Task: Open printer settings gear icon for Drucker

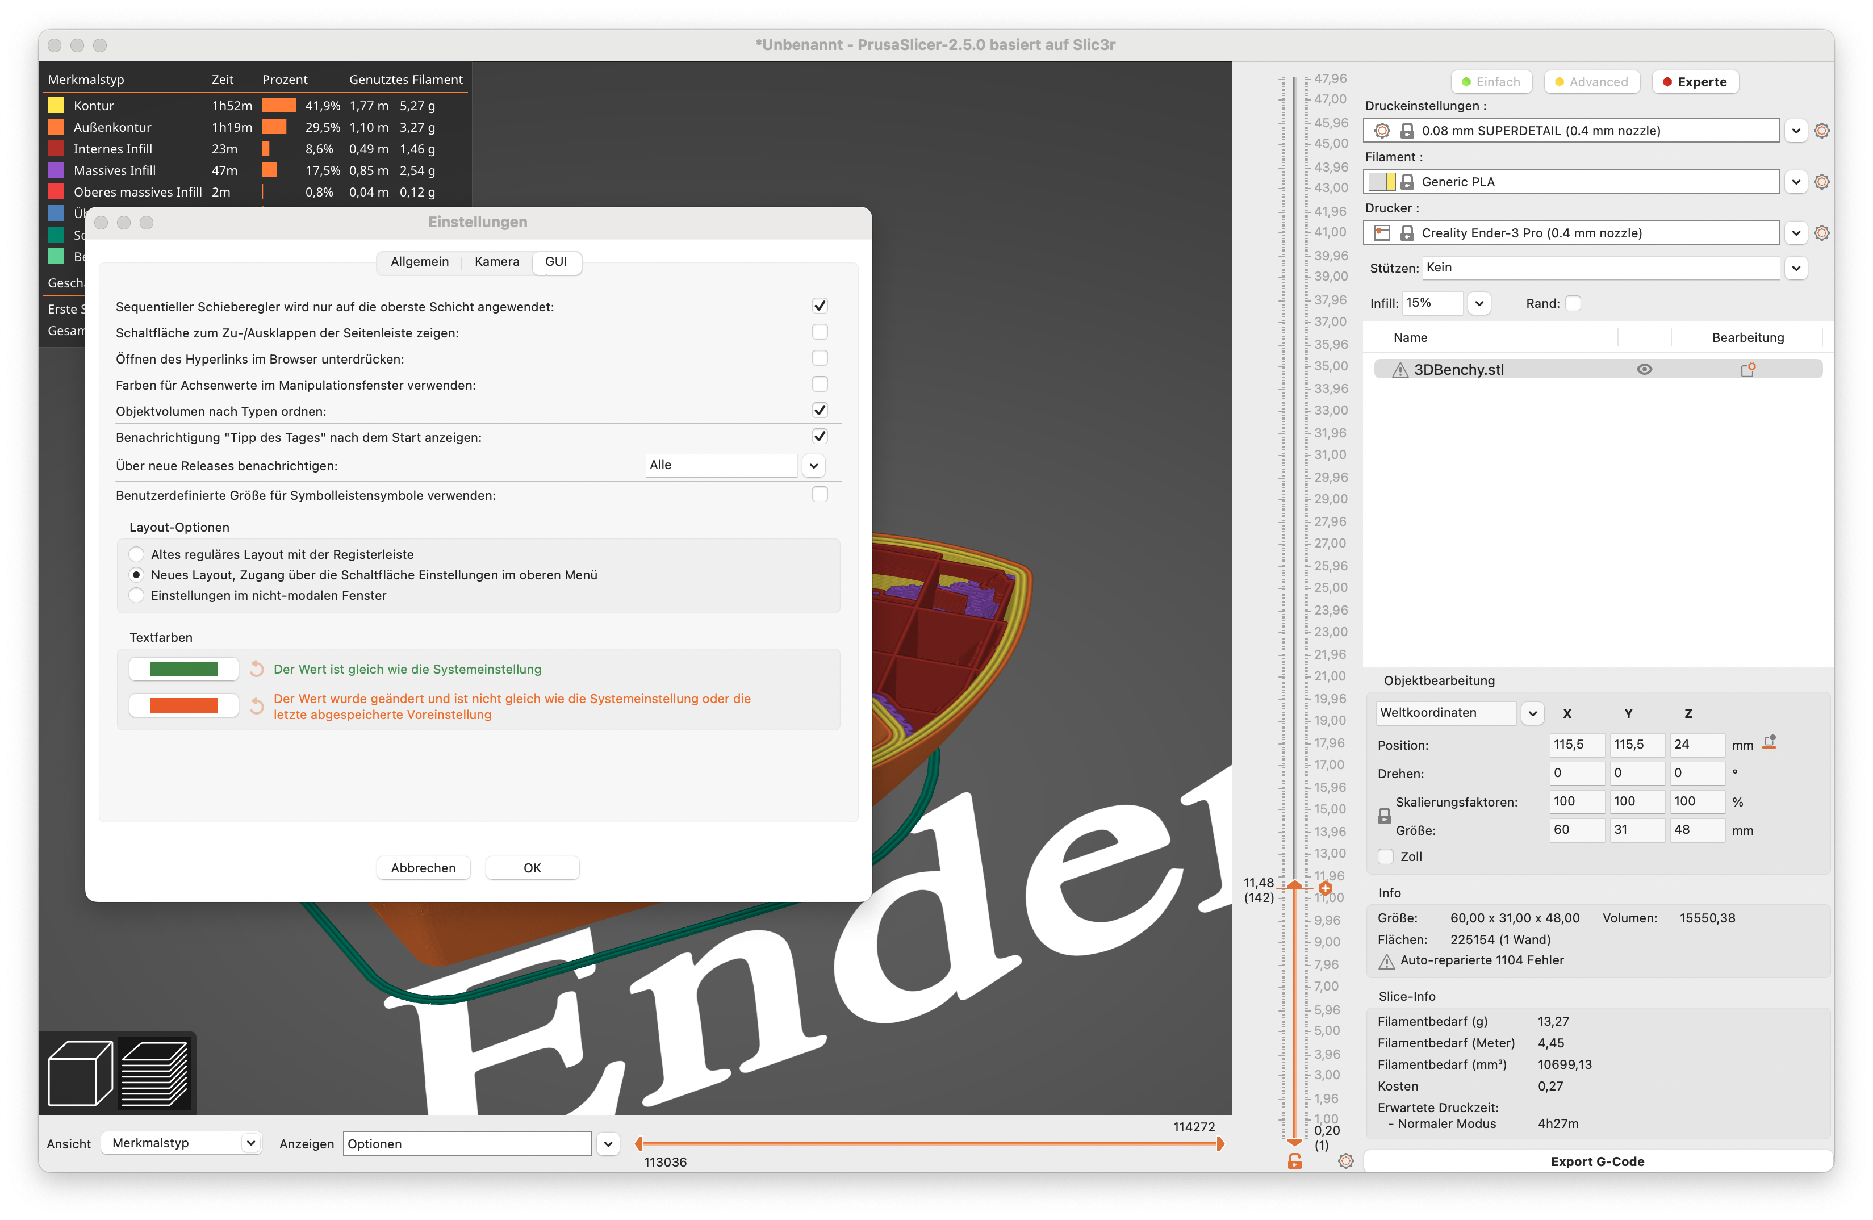Action: (1821, 233)
